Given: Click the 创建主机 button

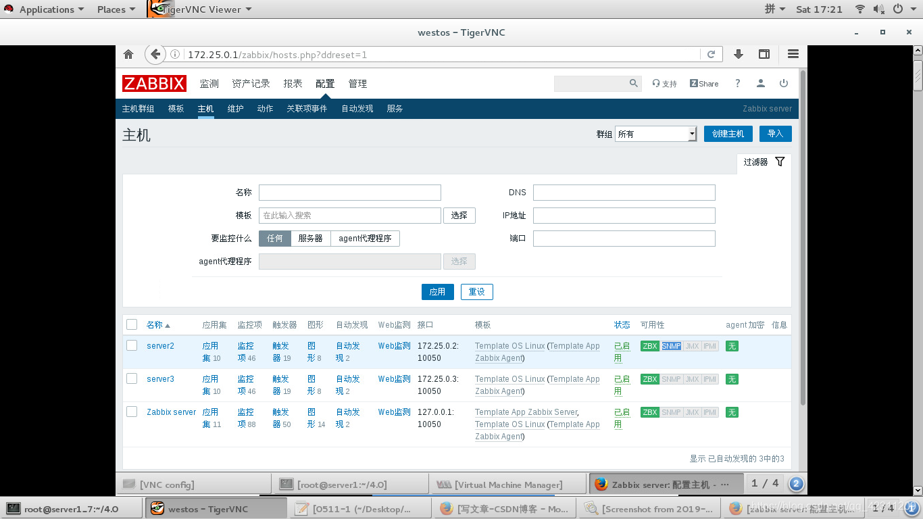Looking at the screenshot, I should [x=728, y=134].
